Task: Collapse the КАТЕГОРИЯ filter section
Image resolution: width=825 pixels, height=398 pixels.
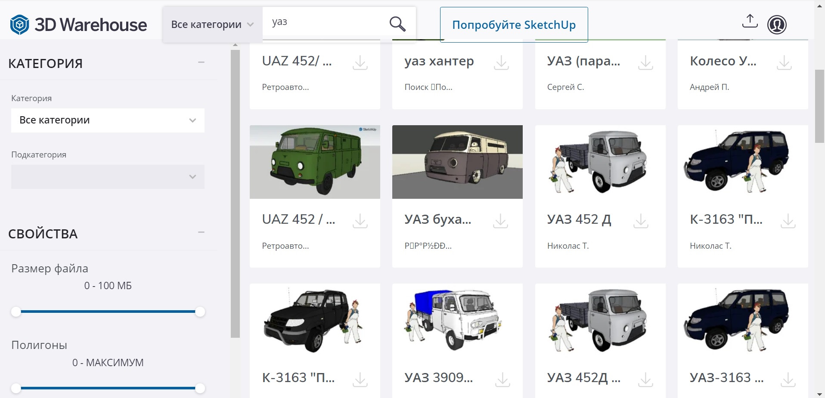Action: 201,63
